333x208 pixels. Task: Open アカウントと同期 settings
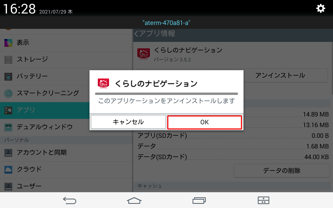pos(66,153)
